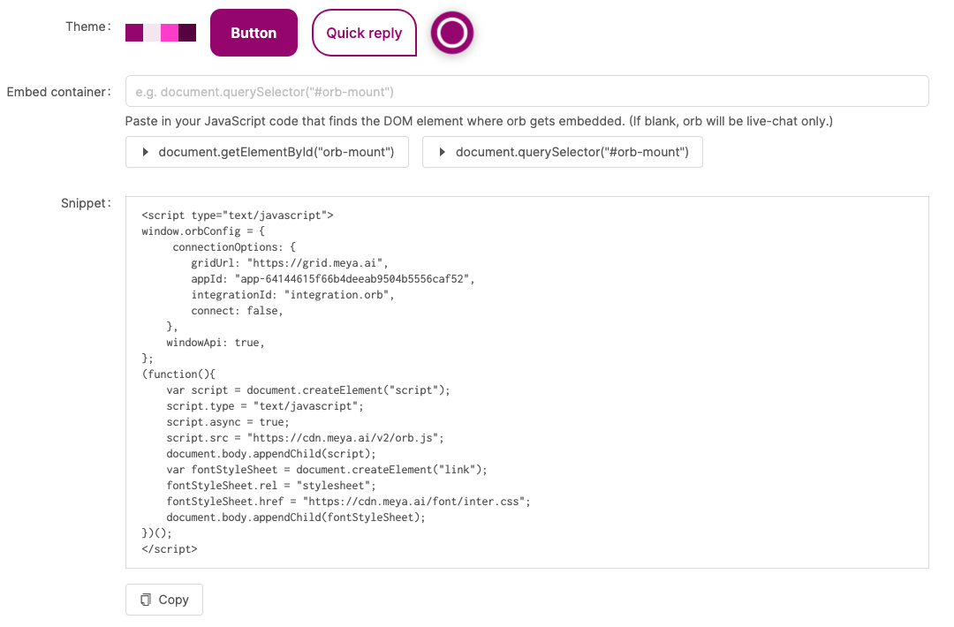Click the Snippet label
This screenshot has height=627, width=954.
point(86,203)
